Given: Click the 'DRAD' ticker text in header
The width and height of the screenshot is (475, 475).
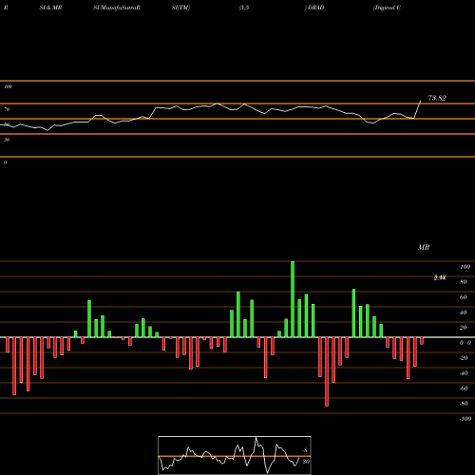Looking at the screenshot, I should [315, 8].
